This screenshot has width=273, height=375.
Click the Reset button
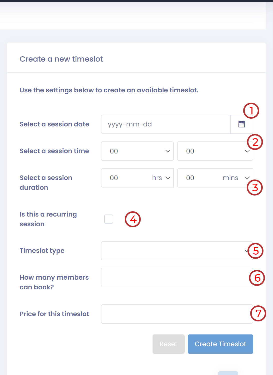click(168, 344)
